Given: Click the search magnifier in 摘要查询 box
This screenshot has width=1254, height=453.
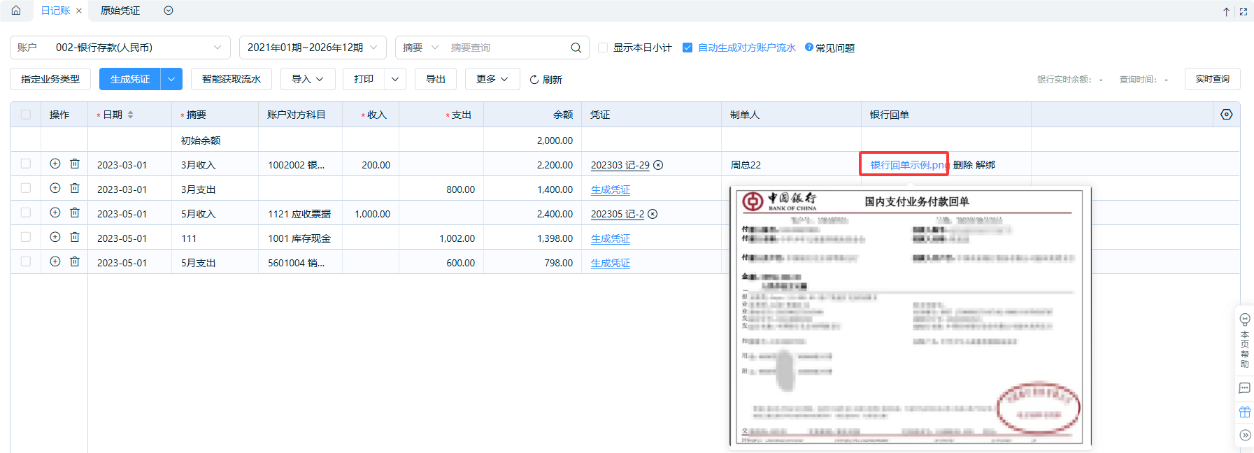Looking at the screenshot, I should pos(576,48).
